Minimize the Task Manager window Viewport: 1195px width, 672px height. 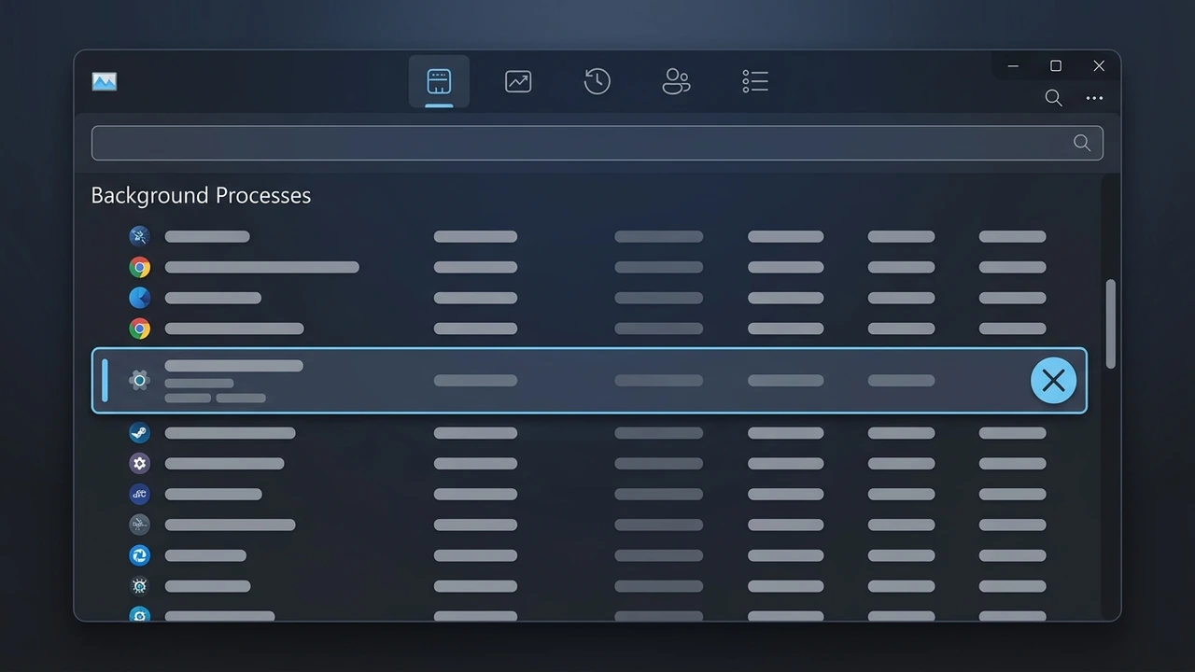point(1013,66)
